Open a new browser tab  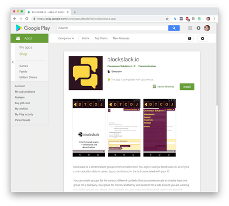coord(75,12)
